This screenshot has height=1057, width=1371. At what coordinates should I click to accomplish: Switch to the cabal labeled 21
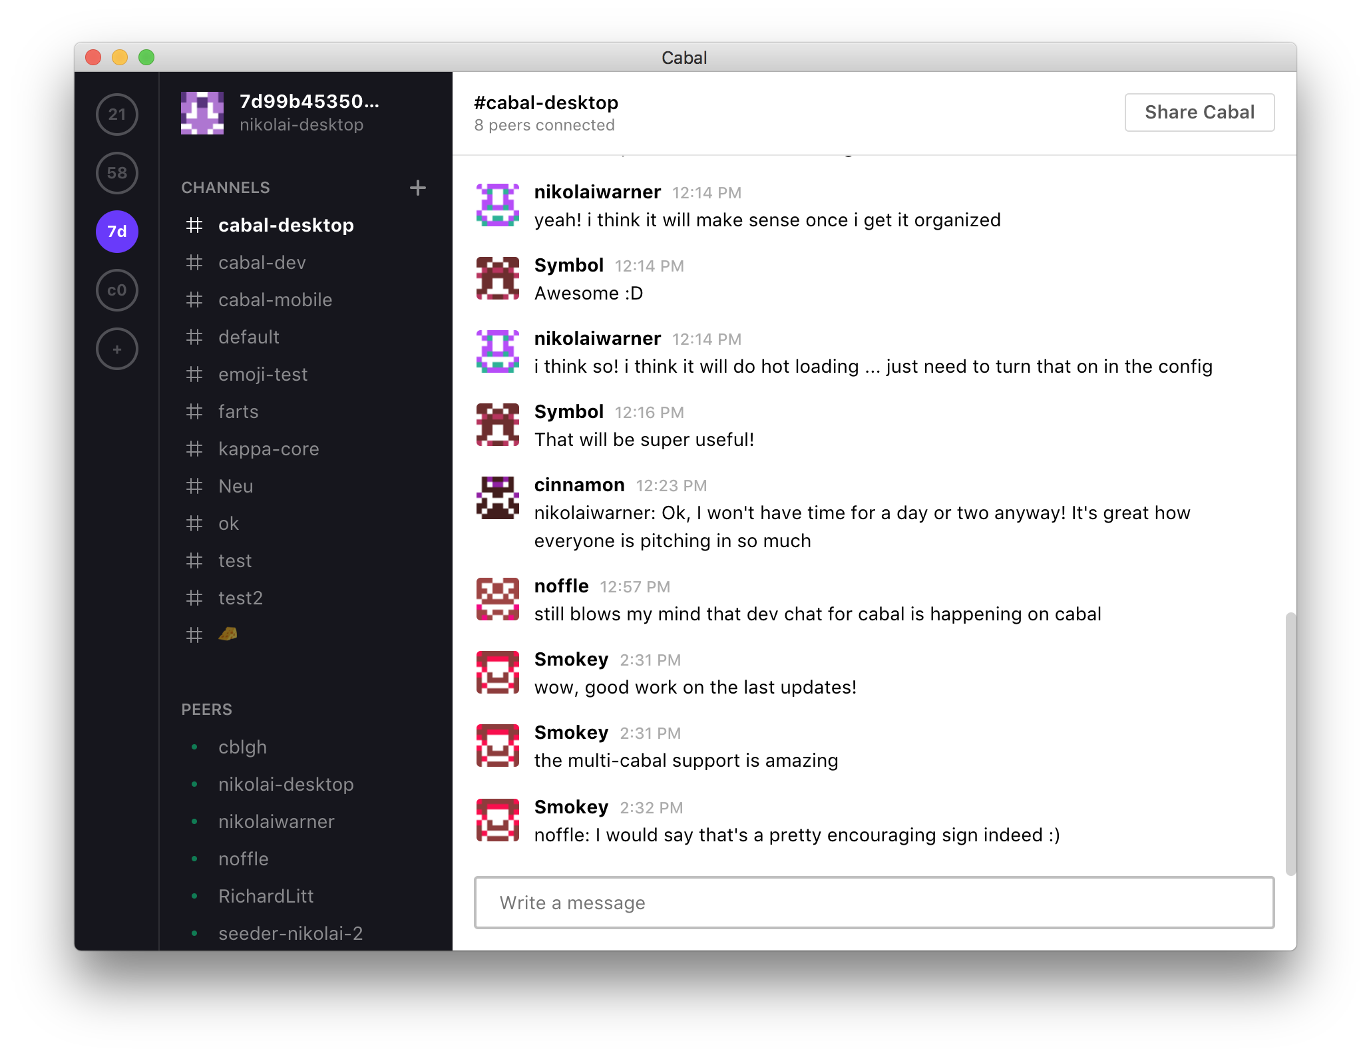coord(117,114)
